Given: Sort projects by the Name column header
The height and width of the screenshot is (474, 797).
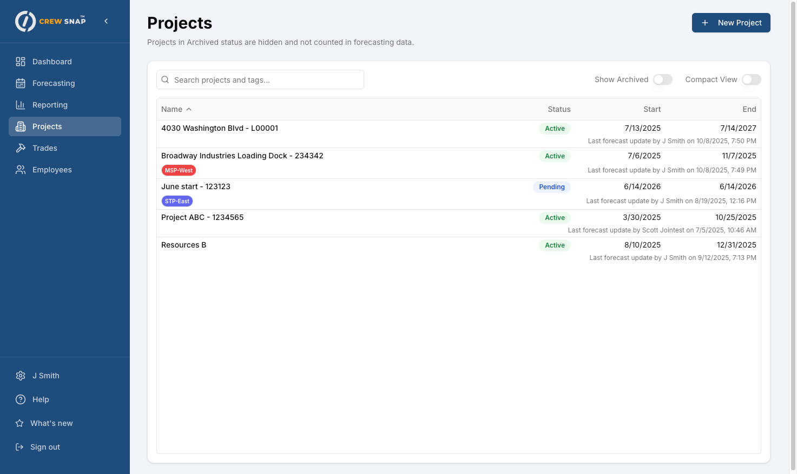Looking at the screenshot, I should pyautogui.click(x=172, y=109).
